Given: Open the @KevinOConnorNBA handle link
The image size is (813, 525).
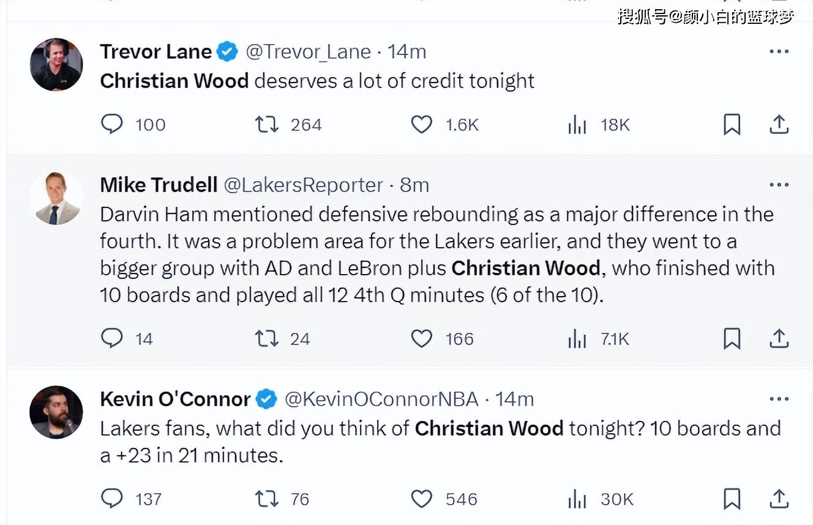Looking at the screenshot, I should point(381,399).
